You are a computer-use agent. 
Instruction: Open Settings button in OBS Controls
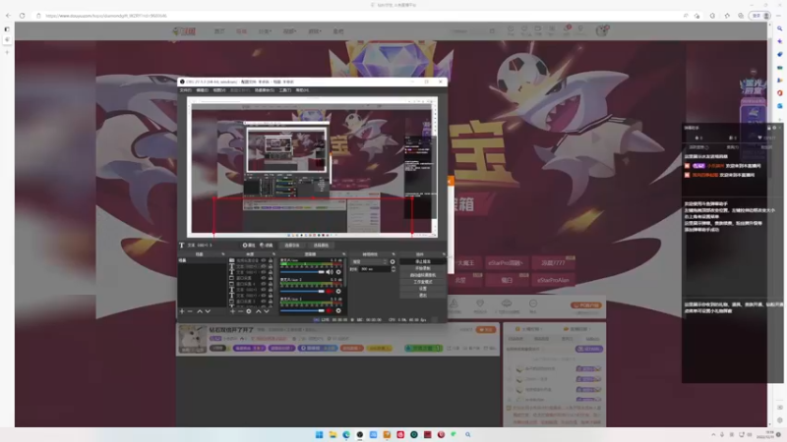(423, 289)
